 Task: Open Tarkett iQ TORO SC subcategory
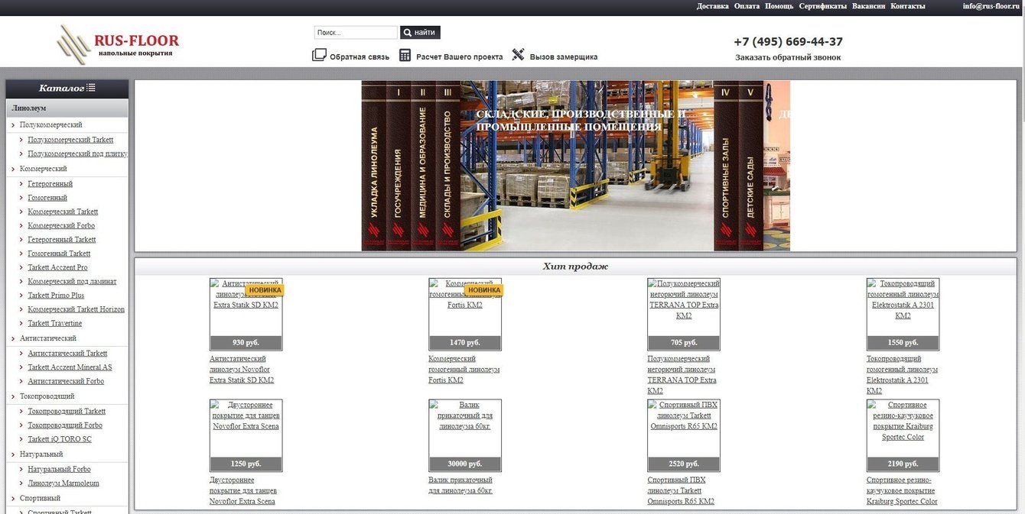tap(60, 439)
